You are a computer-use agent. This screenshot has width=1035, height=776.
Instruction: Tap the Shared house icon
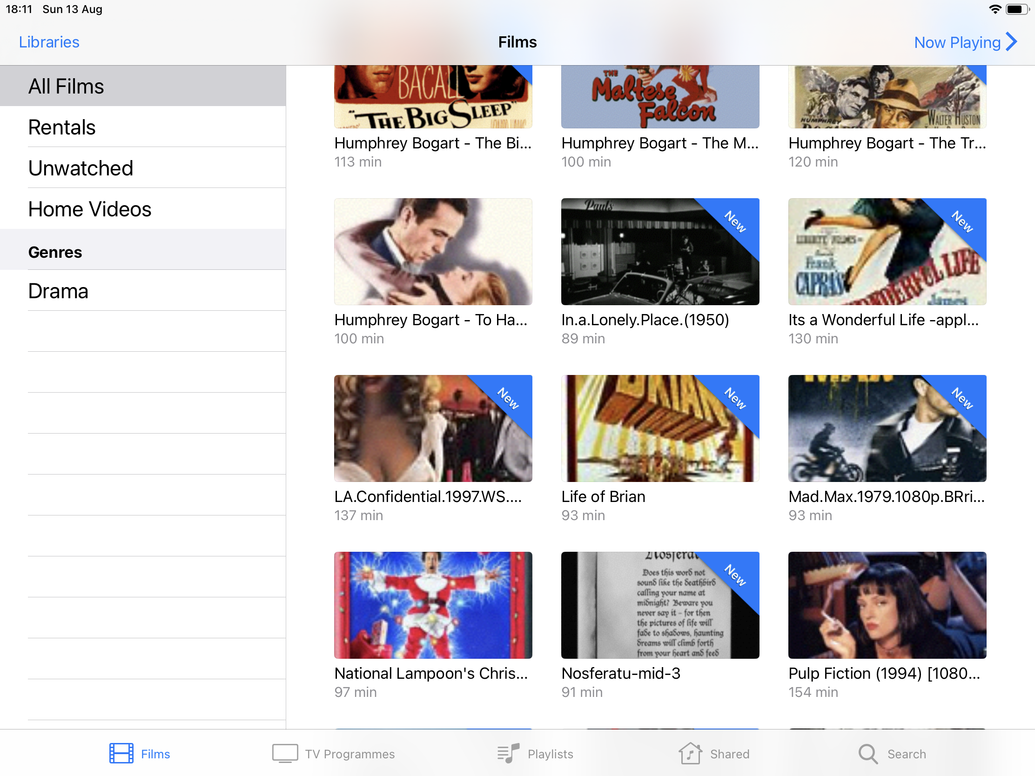[x=690, y=753]
